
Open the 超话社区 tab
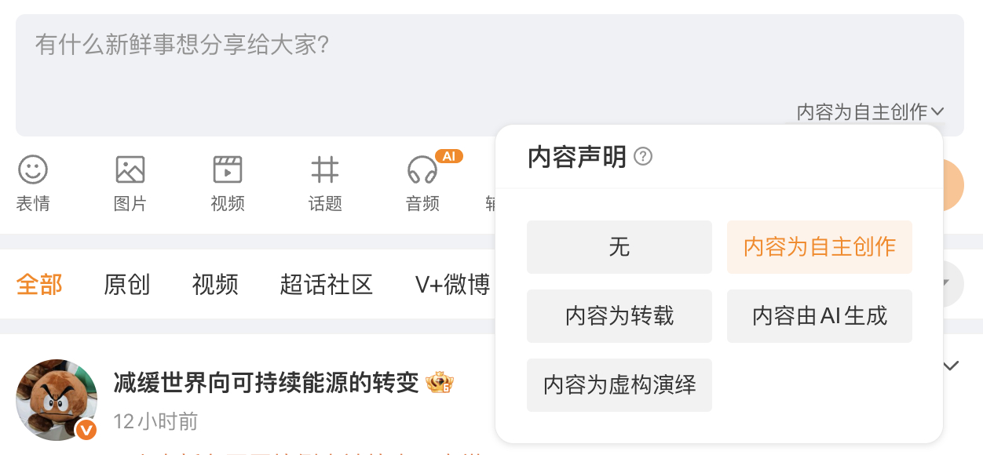[x=327, y=285]
